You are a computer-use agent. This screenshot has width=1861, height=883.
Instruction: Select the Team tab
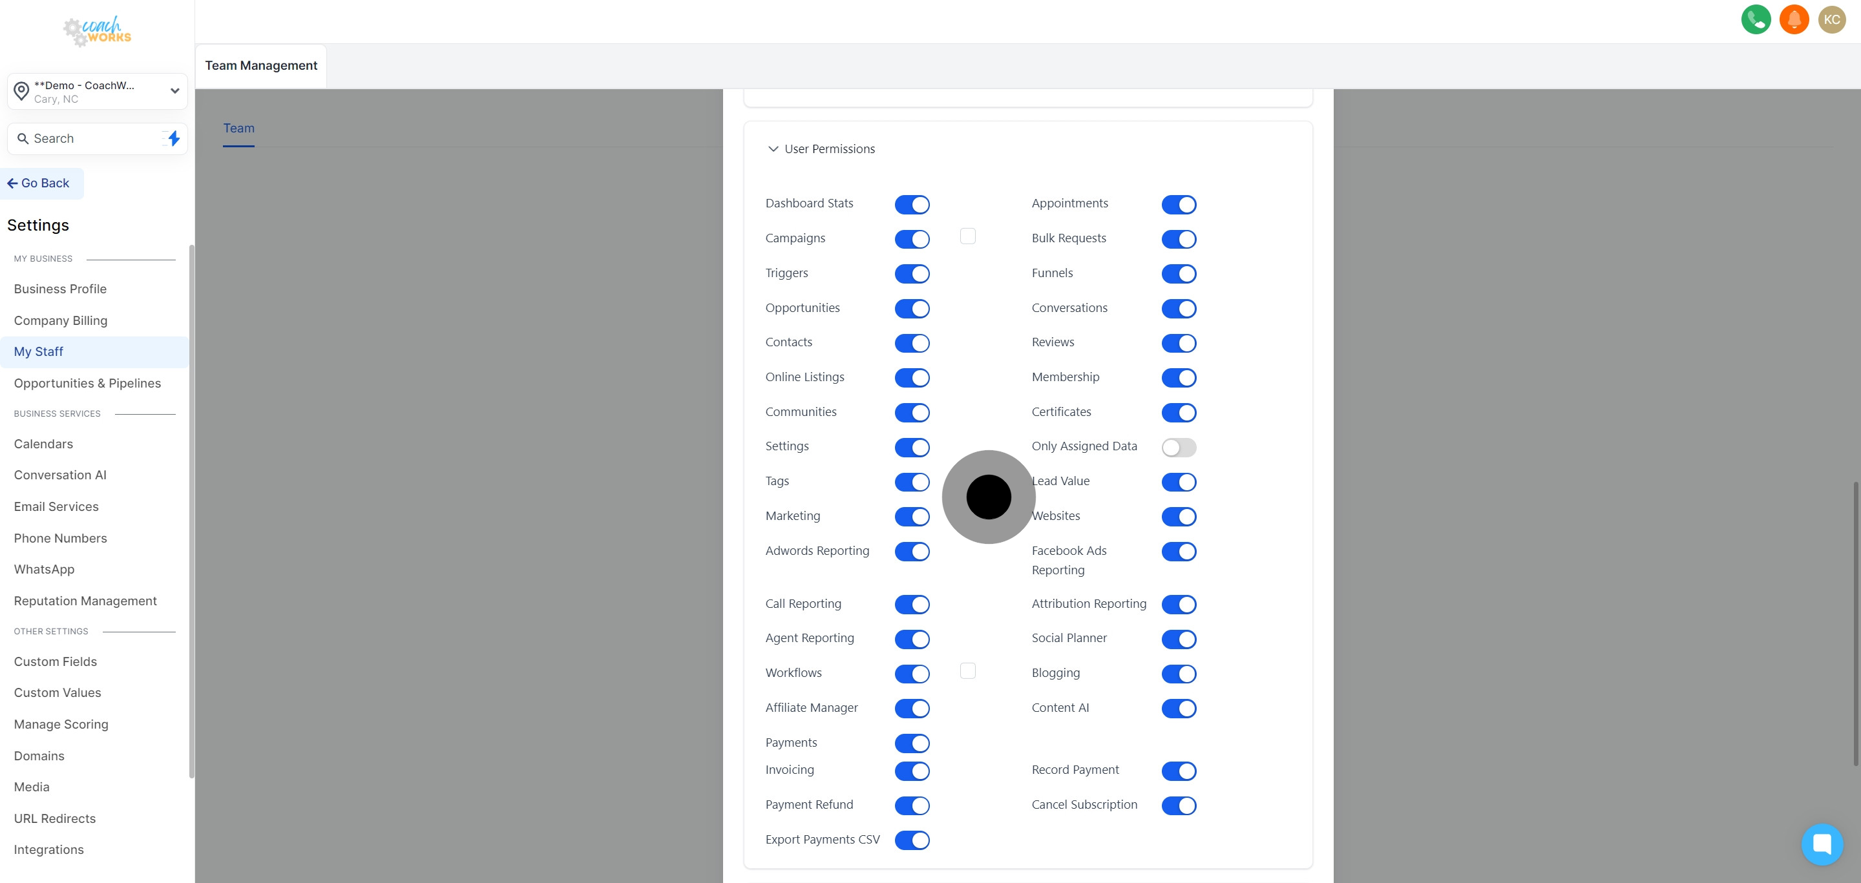pos(238,128)
